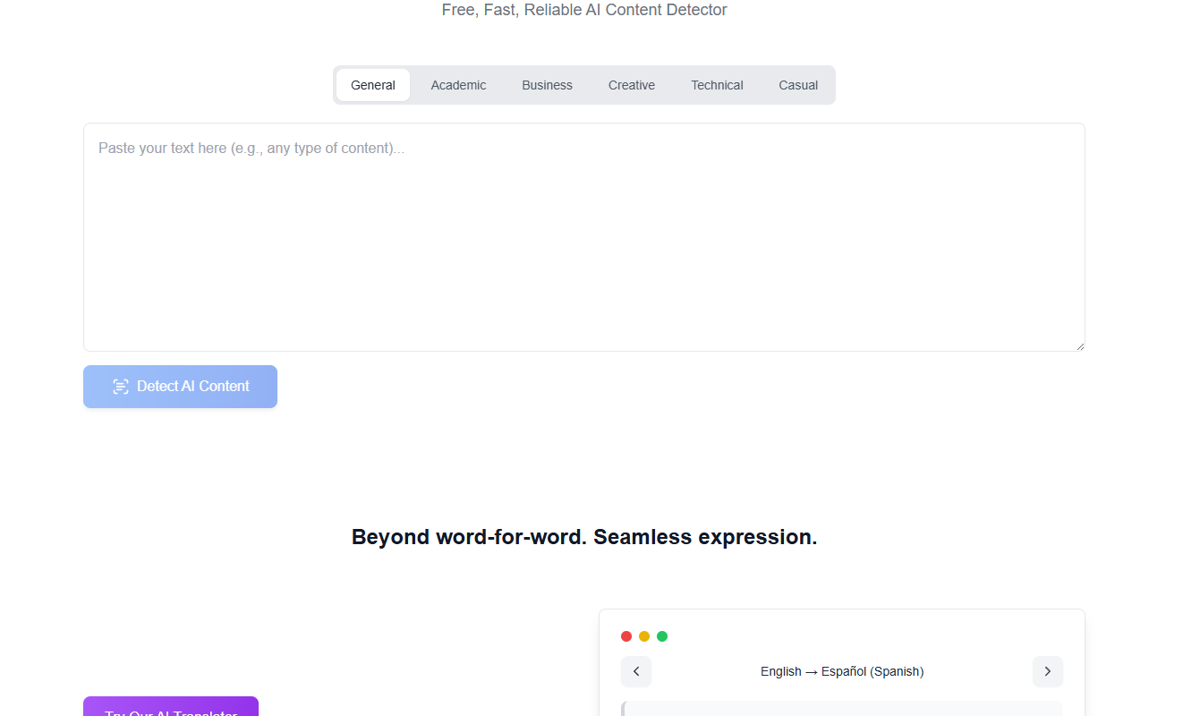This screenshot has width=1183, height=716.
Task: Select the Casual tab
Action: tap(798, 85)
